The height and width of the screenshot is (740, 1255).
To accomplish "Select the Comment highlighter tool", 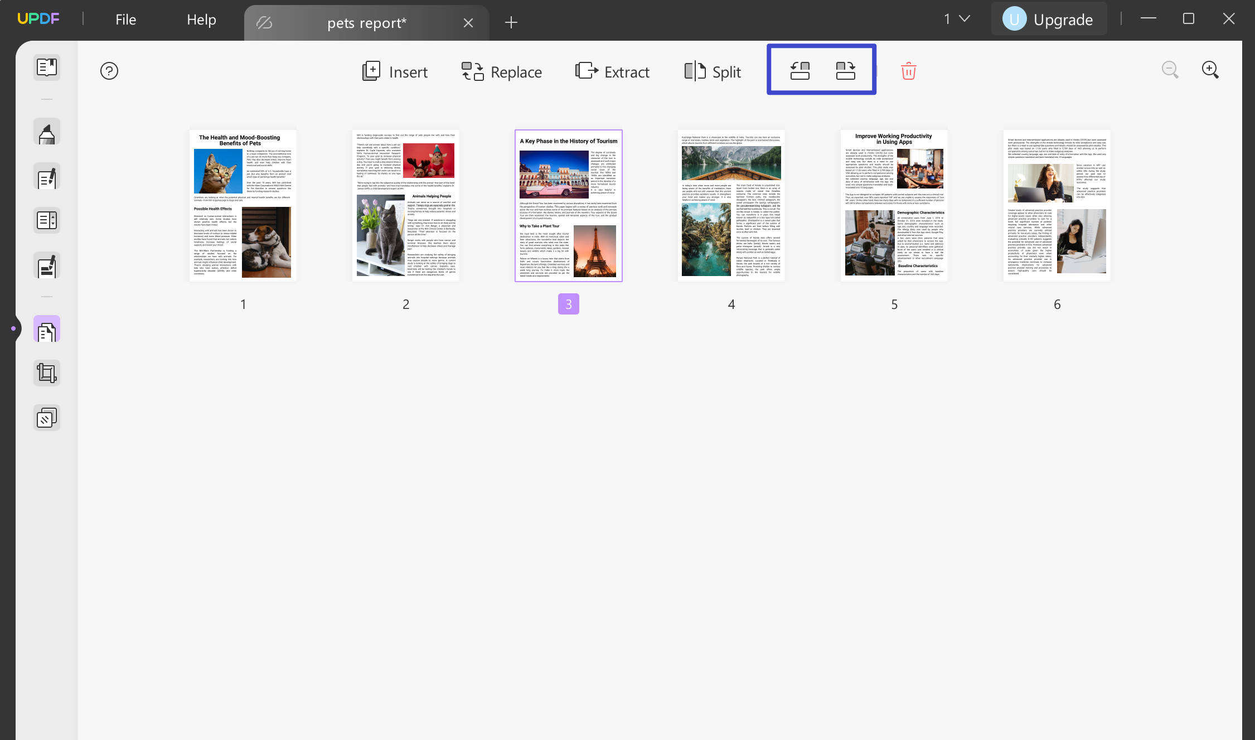I will [x=47, y=131].
